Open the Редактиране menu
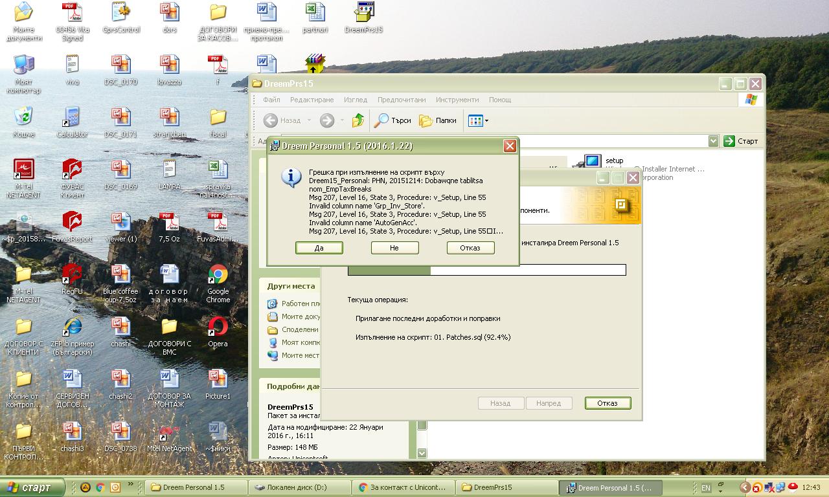Viewport: 829px width, 497px height. (312, 100)
